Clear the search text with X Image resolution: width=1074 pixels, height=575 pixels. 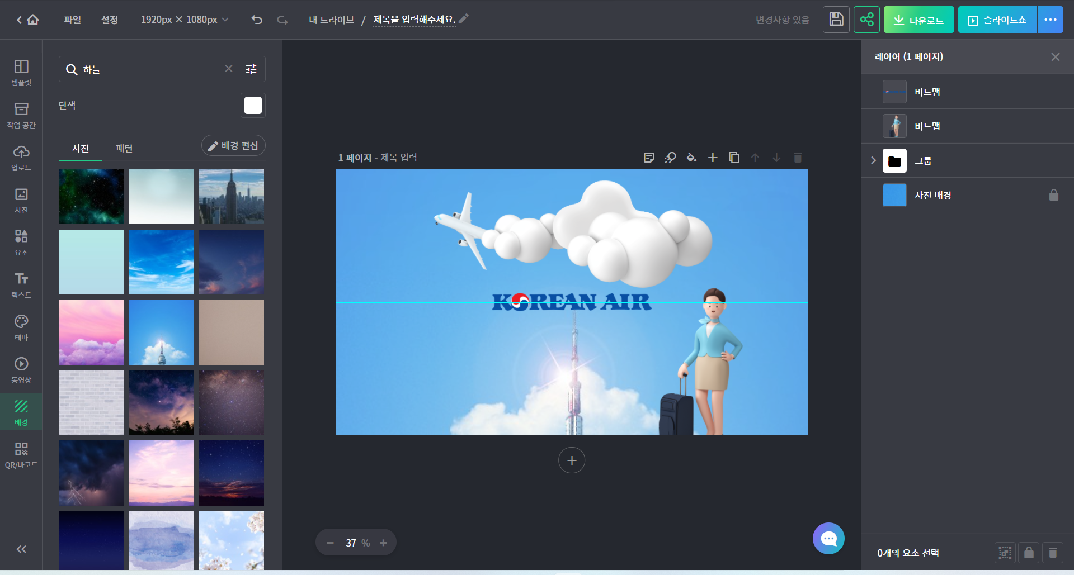[x=229, y=69]
